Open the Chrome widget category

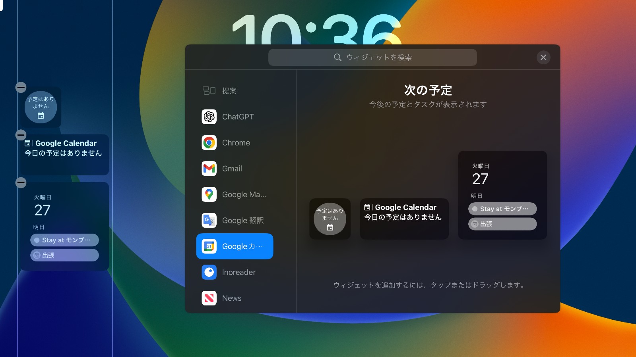[x=209, y=143]
